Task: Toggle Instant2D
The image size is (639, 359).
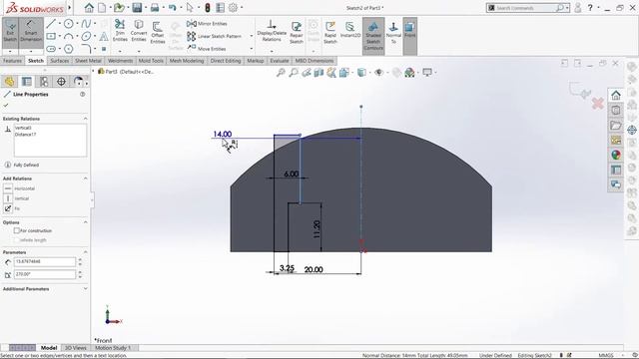Action: click(x=350, y=30)
